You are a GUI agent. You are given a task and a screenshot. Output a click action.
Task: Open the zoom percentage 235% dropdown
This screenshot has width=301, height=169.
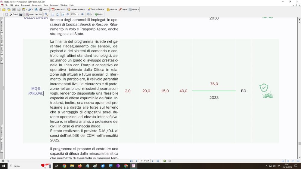78,14
